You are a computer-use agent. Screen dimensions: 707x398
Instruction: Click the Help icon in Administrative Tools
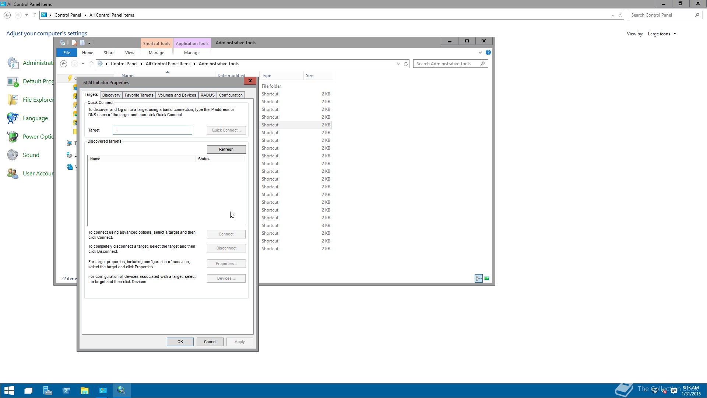click(x=488, y=53)
